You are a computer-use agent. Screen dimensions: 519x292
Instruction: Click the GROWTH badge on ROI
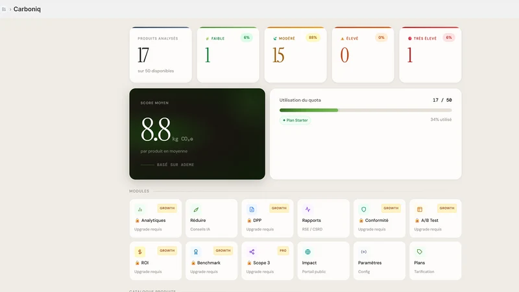click(167, 250)
